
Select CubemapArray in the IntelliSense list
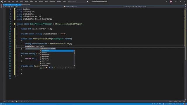pos(57,55)
